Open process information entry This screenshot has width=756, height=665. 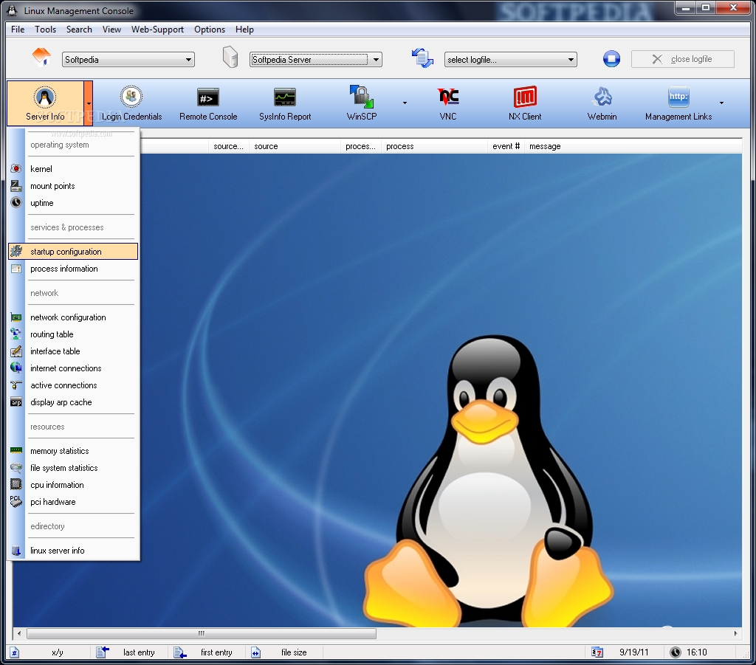pos(73,269)
